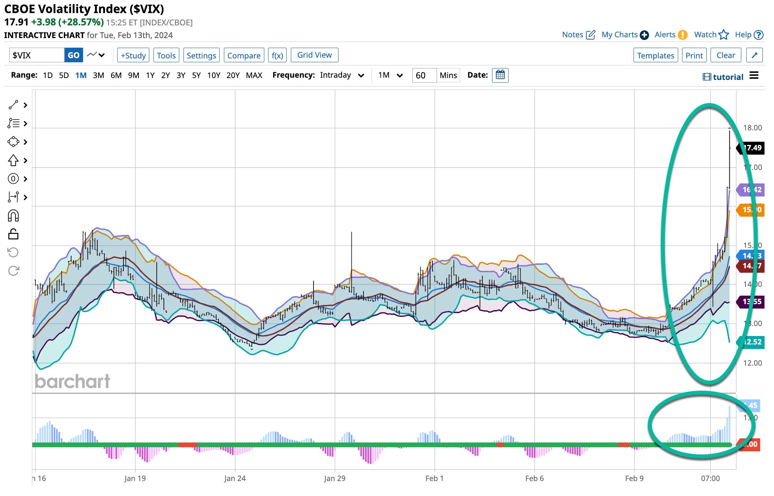Click the expand chart arrow button
The height and width of the screenshot is (496, 774).
(754, 55)
